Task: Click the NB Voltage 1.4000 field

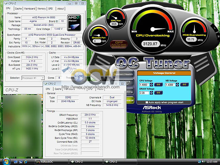Action: tap(170, 85)
